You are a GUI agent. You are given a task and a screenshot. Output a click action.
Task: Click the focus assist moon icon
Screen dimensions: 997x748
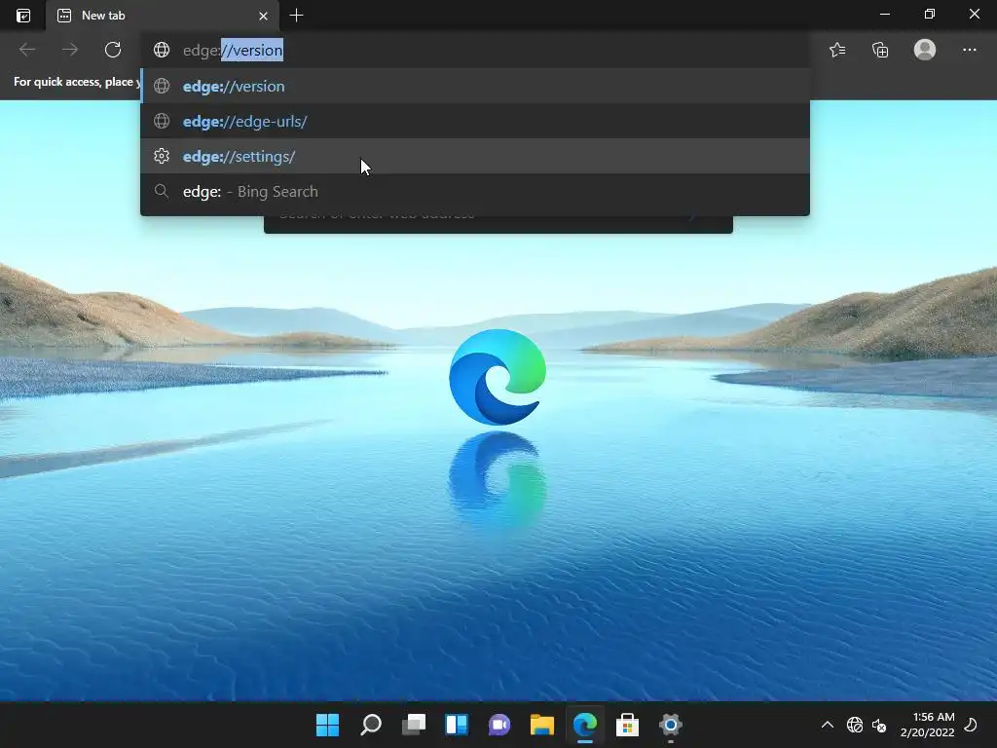(x=971, y=725)
